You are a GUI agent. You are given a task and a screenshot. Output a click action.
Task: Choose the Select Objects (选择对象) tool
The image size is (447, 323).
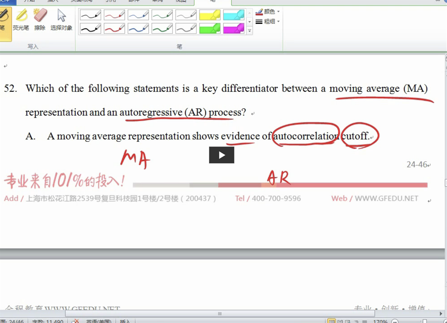pos(61,19)
